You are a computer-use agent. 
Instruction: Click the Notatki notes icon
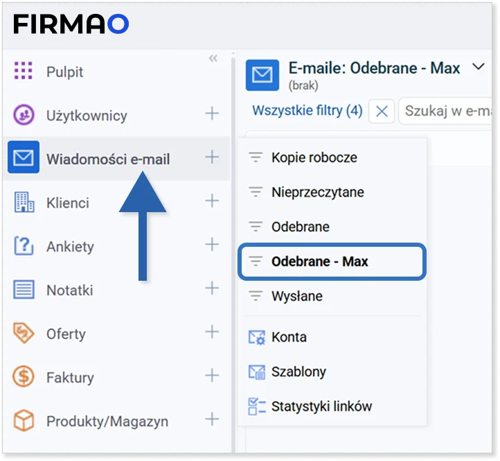(24, 290)
